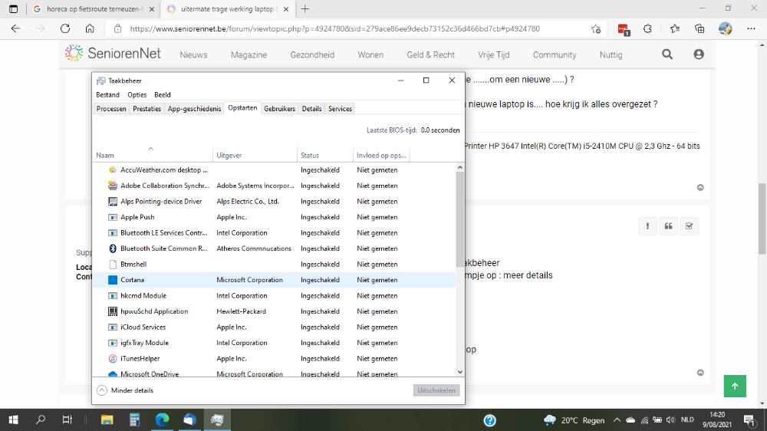
Task: Select the iTunesHelper startup entry icon
Action: [113, 358]
